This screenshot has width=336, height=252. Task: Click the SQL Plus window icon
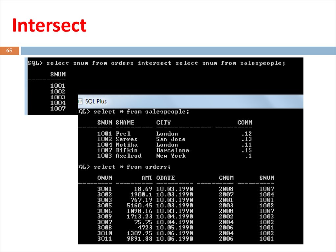(x=80, y=101)
